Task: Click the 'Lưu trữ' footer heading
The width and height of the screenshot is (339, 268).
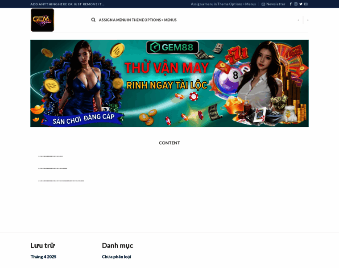Action: click(42, 245)
